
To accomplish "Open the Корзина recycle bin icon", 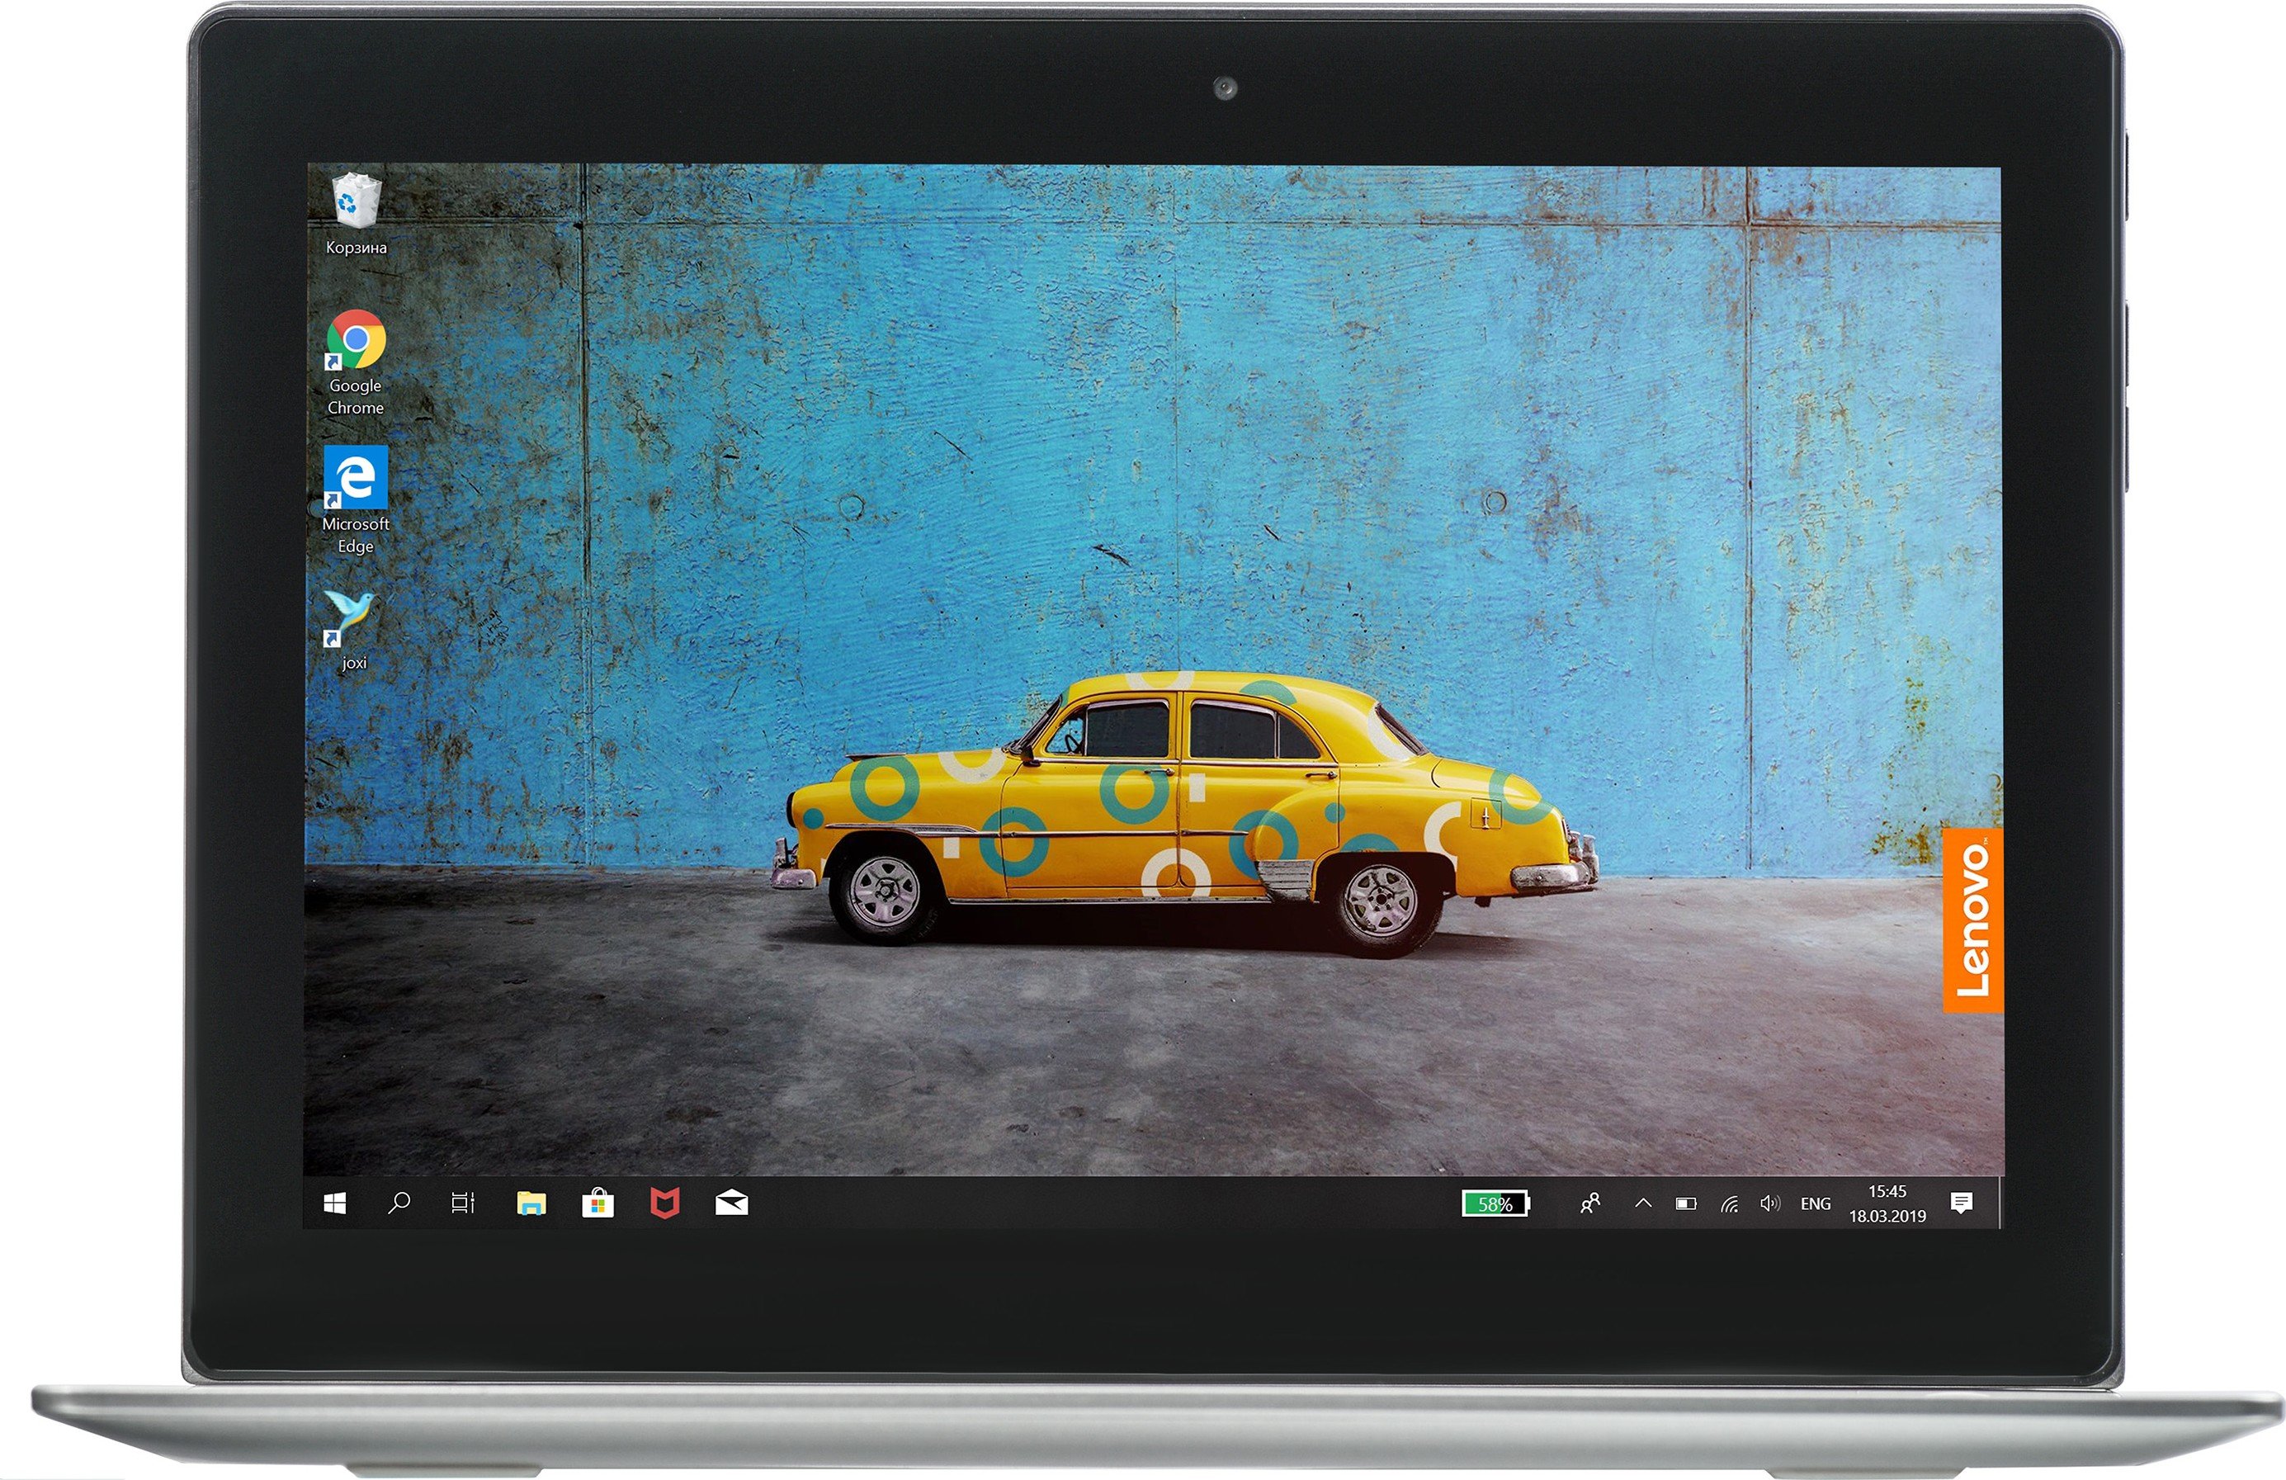I will pyautogui.click(x=356, y=213).
